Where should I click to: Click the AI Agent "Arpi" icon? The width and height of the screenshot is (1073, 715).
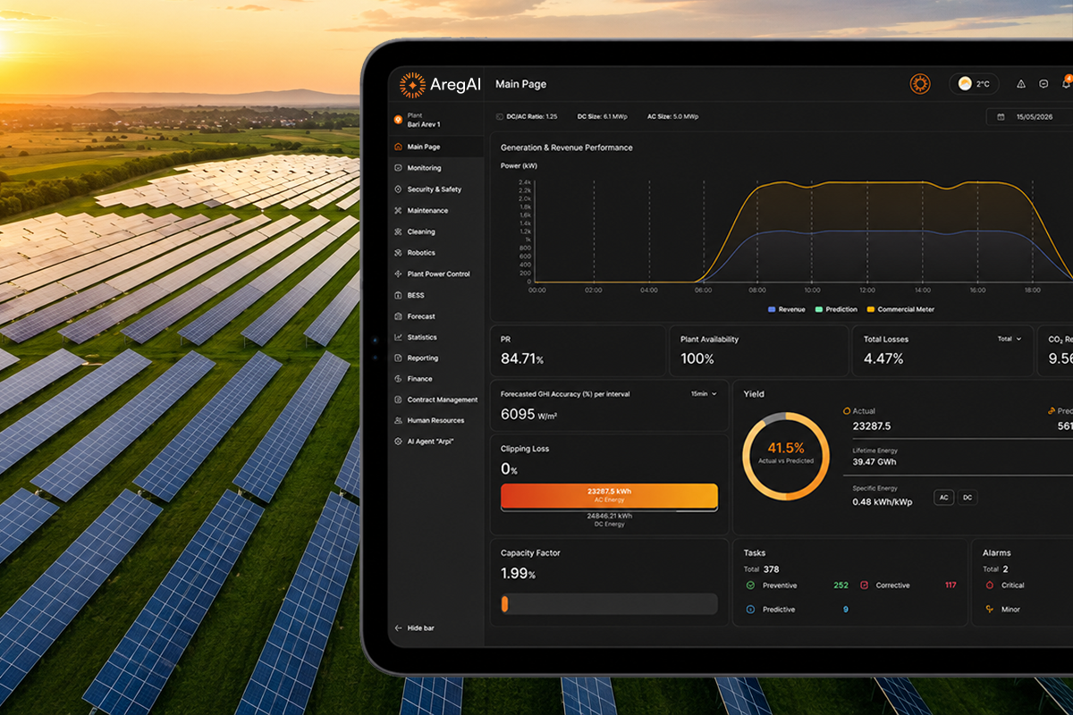click(x=399, y=442)
